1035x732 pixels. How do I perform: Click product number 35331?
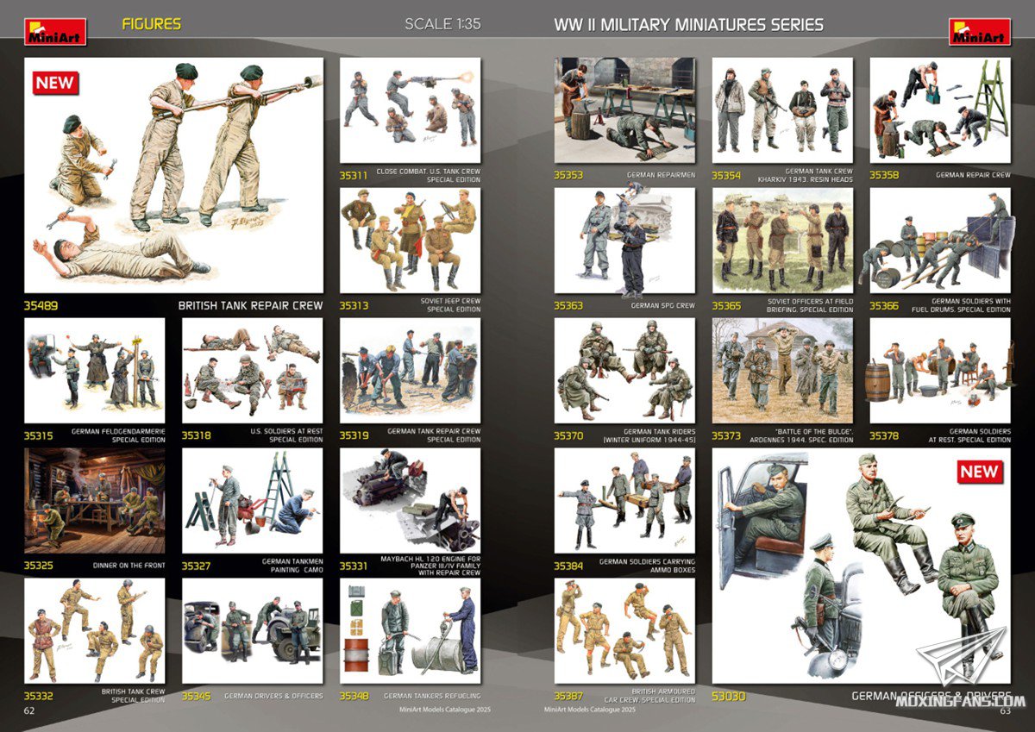[354, 566]
